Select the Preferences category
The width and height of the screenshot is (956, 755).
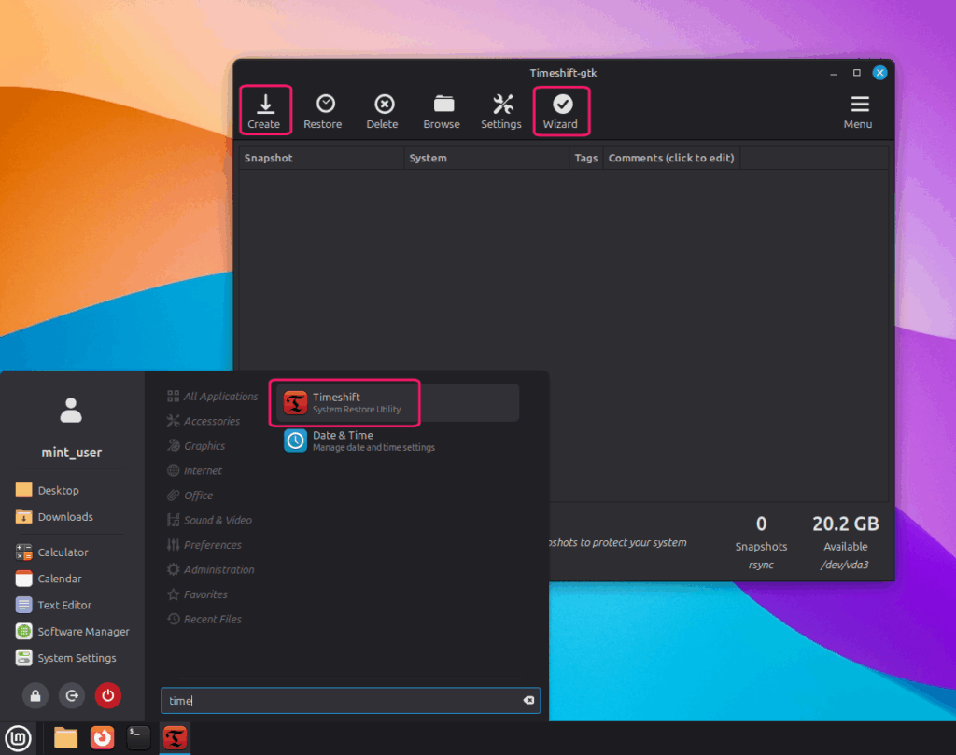tap(204, 545)
